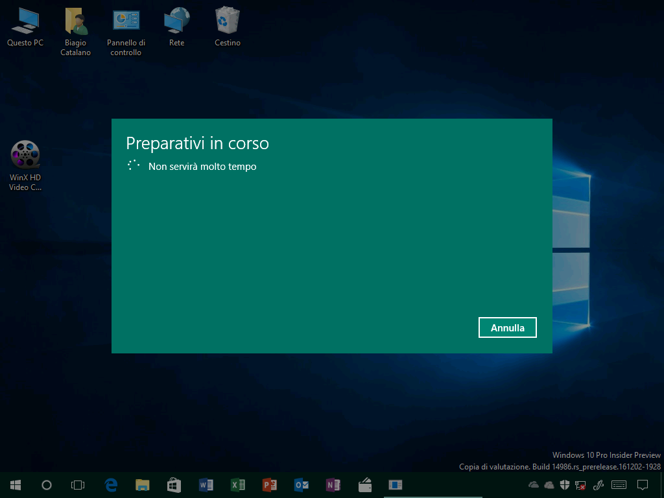Launch OneNote from the taskbar
The width and height of the screenshot is (664, 498).
[333, 485]
